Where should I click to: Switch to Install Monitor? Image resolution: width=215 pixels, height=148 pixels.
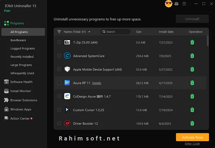tap(21, 91)
